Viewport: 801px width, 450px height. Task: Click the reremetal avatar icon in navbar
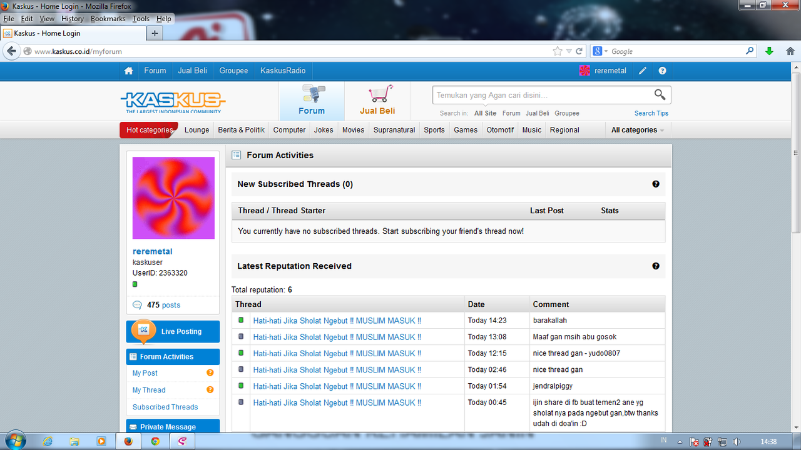[x=584, y=71]
